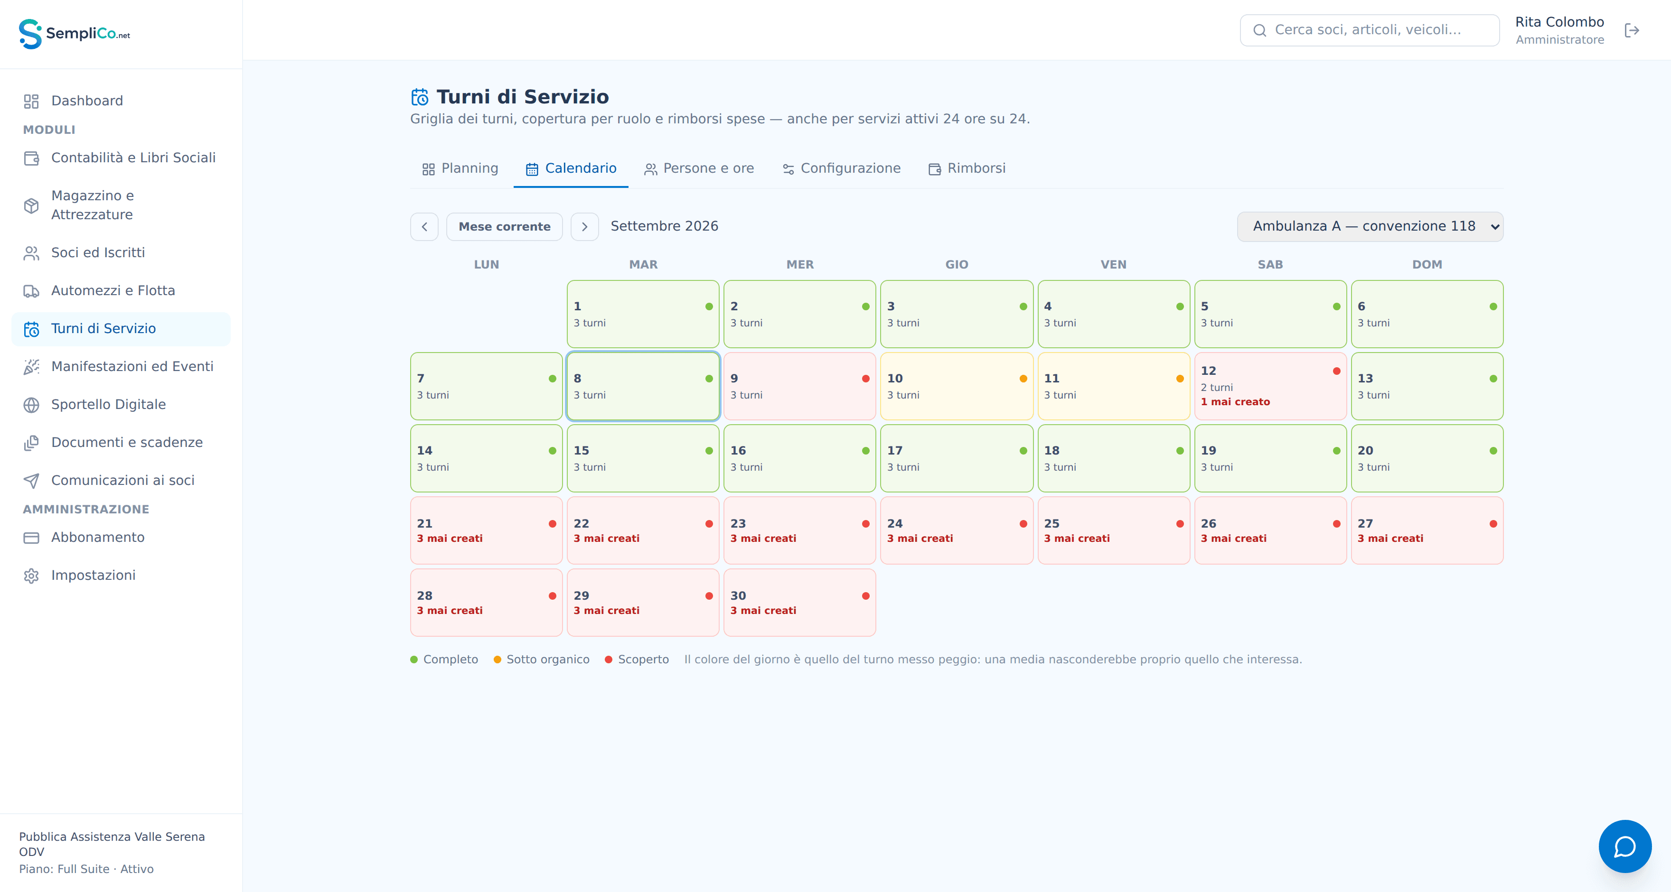Click the Automezzi e Flotta truck icon
The height and width of the screenshot is (892, 1671).
click(x=31, y=291)
